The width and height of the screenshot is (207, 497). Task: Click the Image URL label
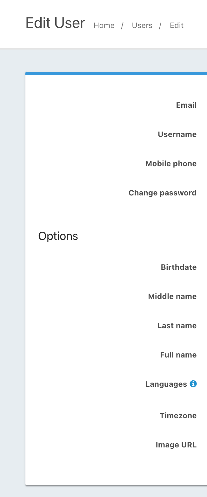click(176, 445)
